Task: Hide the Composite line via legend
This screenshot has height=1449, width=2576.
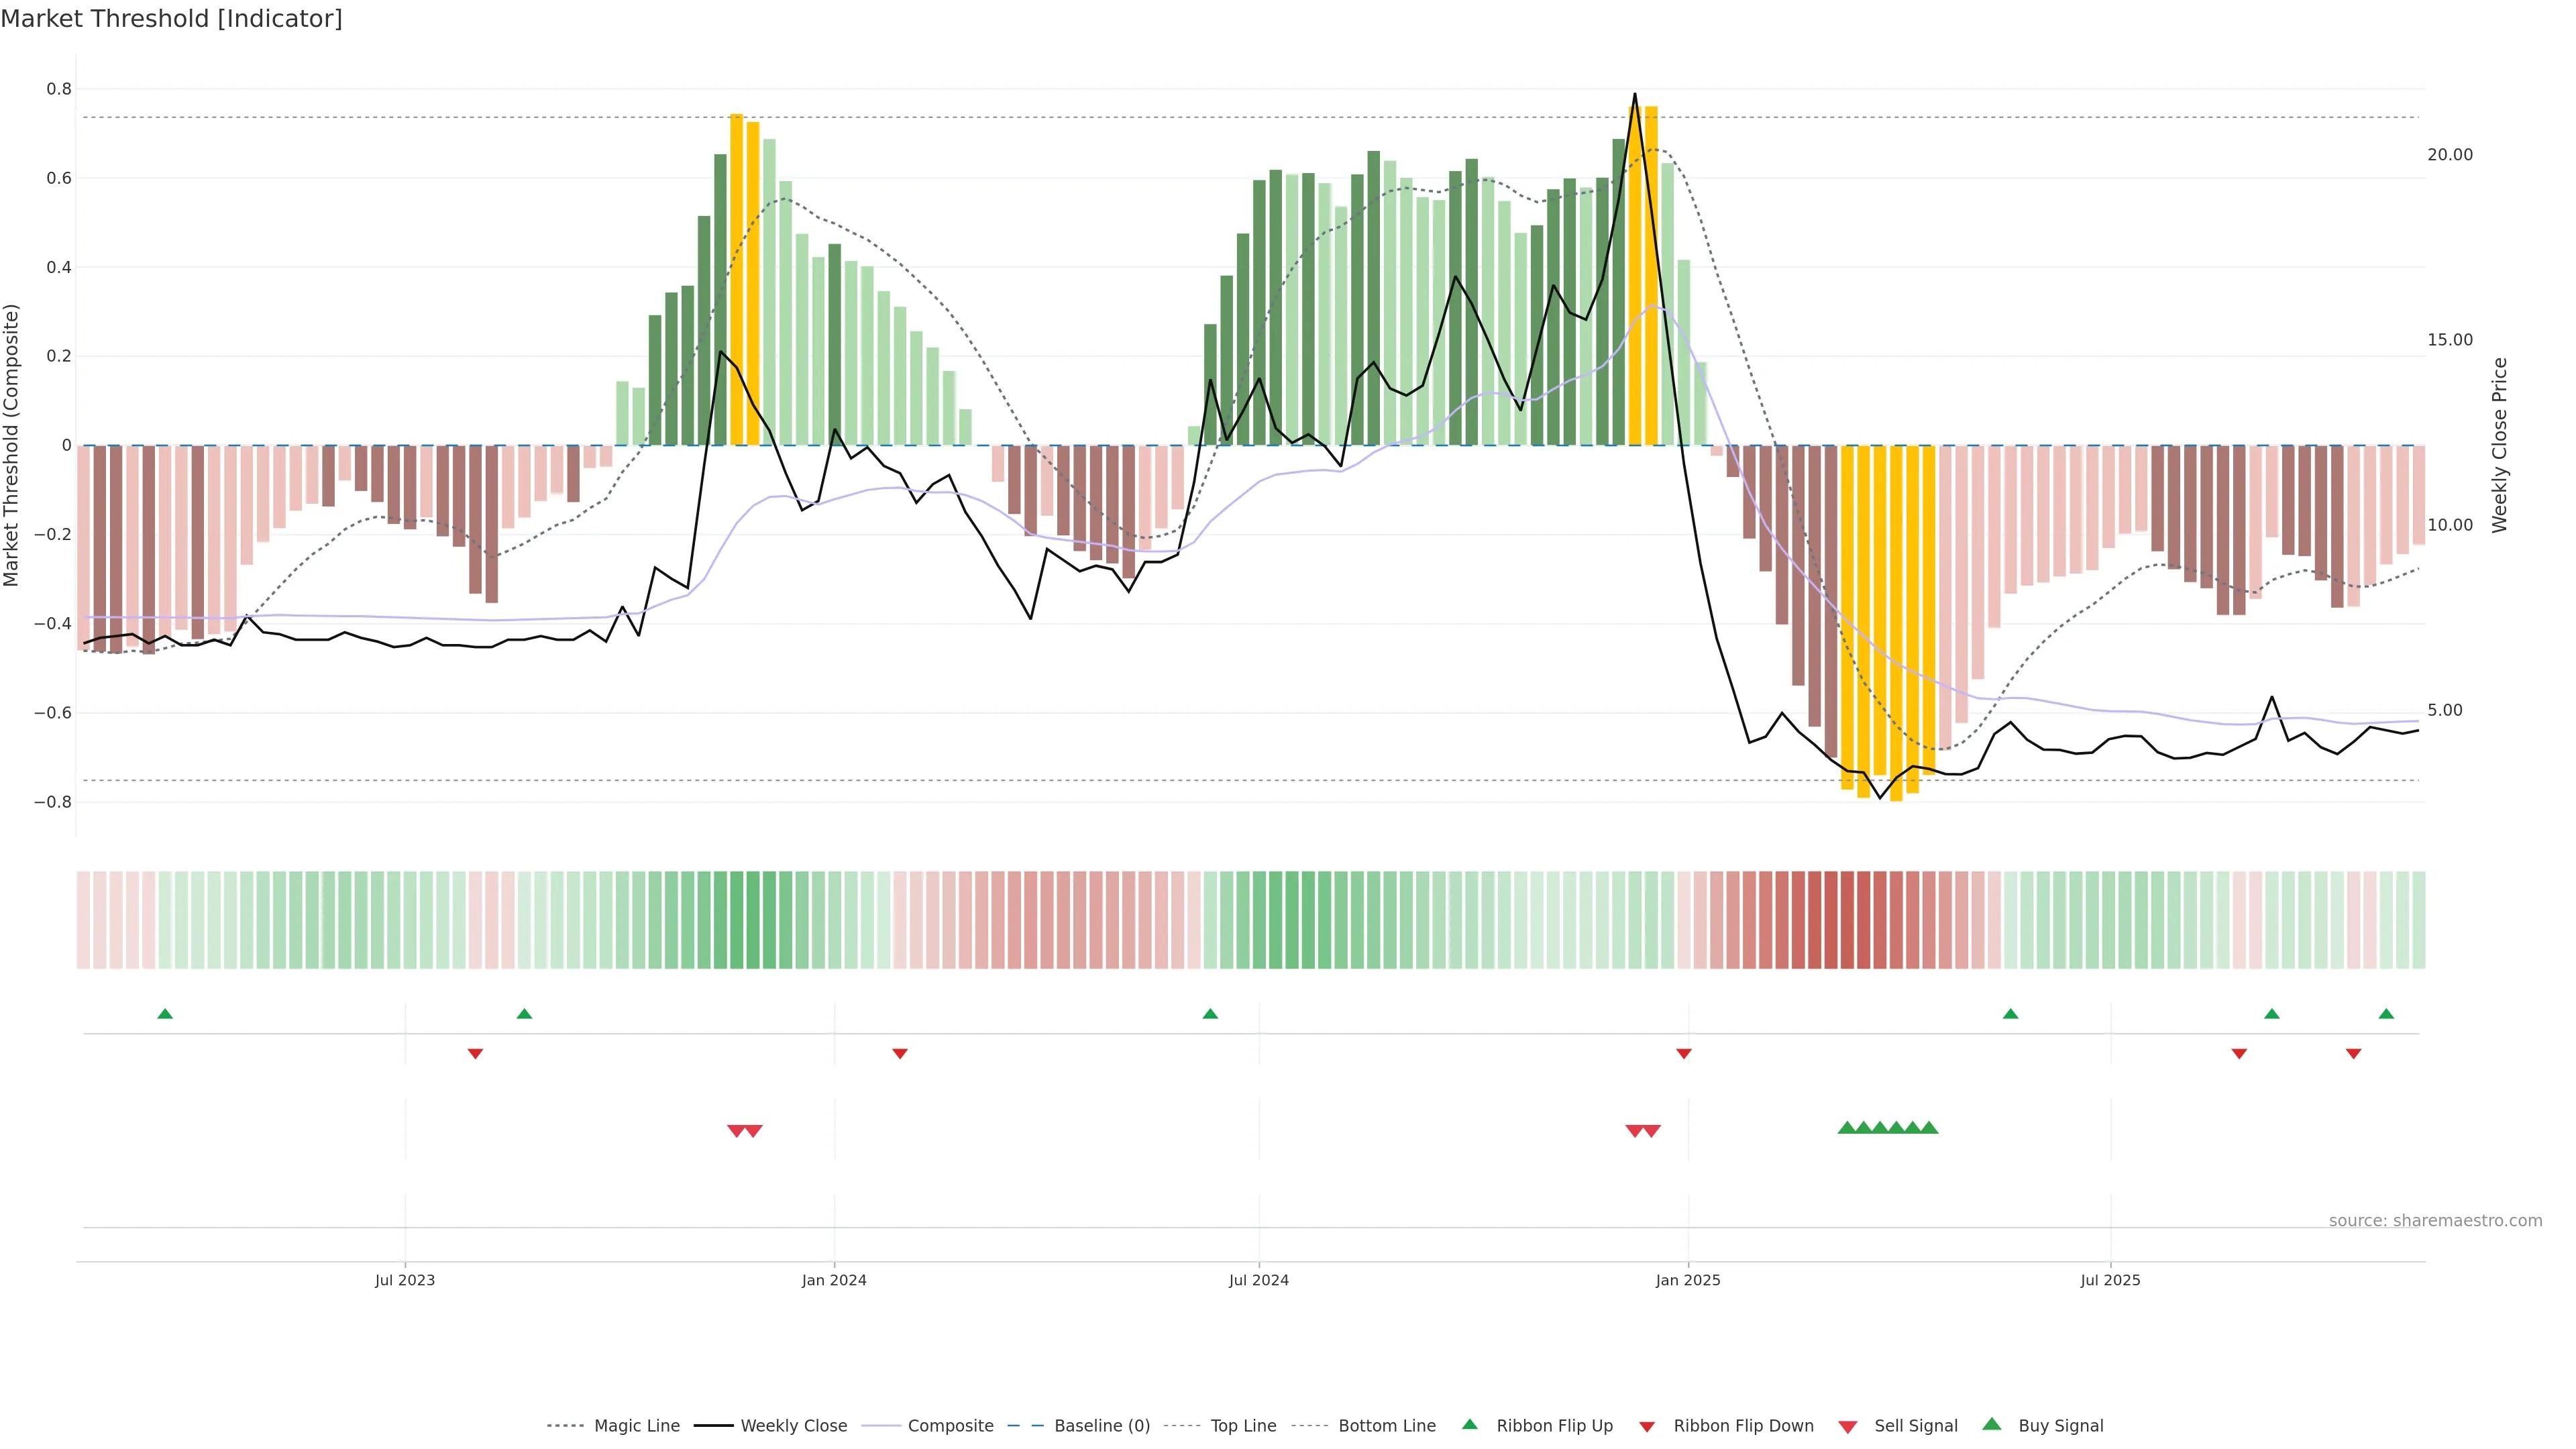Action: [x=950, y=1426]
